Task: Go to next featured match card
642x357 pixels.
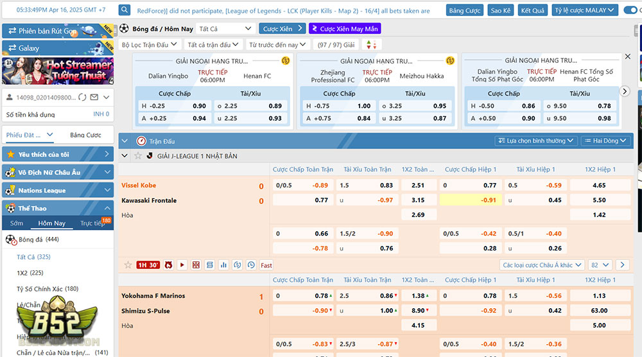Action: [x=625, y=91]
